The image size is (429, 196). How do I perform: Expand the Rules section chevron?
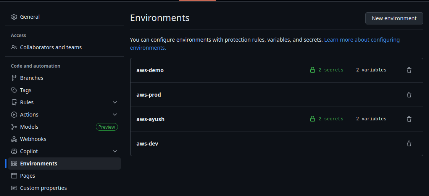click(x=115, y=102)
